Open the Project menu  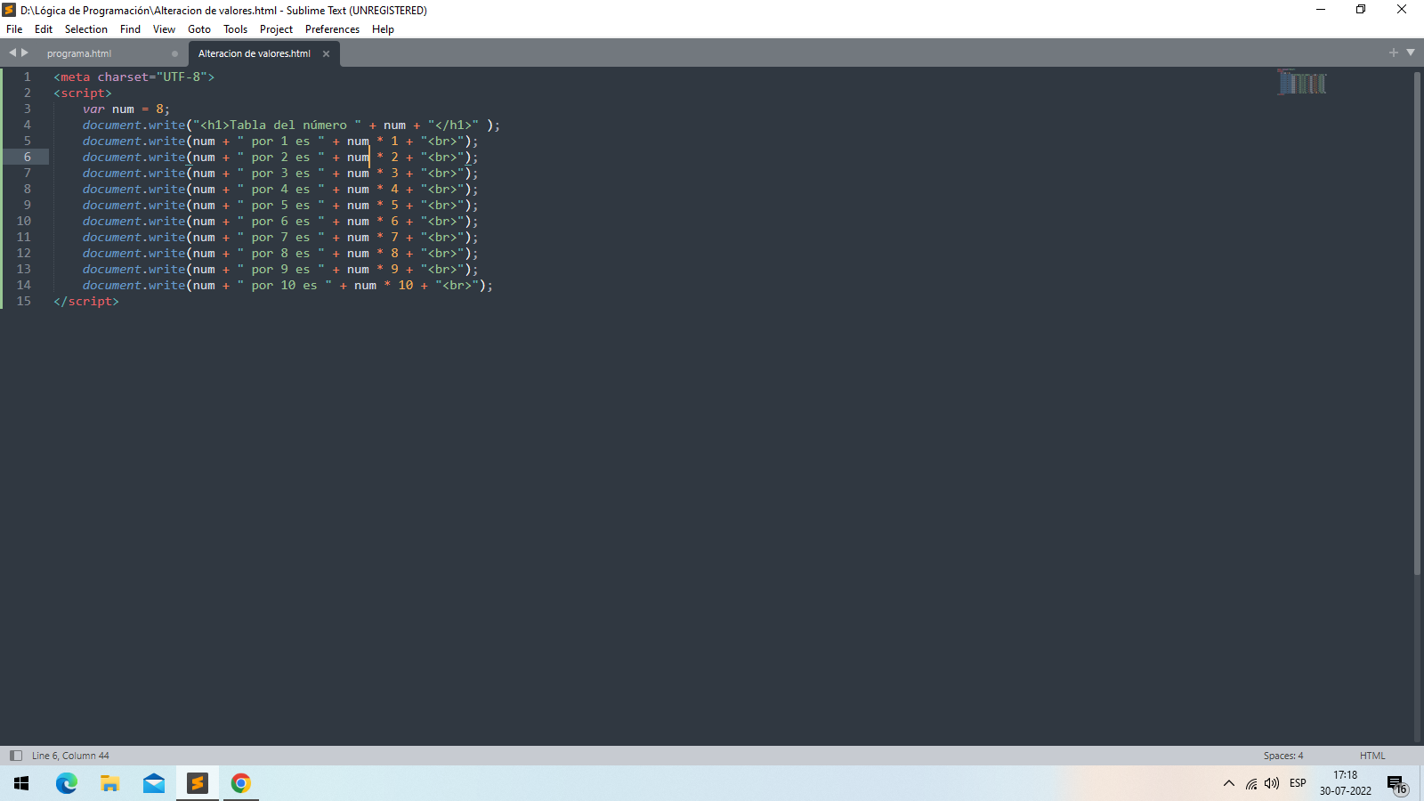276,29
